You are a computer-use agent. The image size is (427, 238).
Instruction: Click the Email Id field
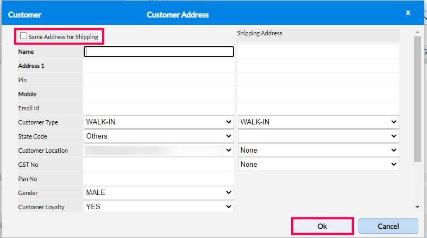tap(159, 108)
